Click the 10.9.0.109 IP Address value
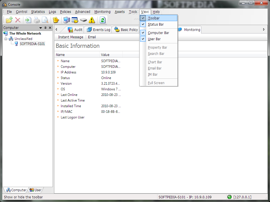270x202 pixels. pos(108,72)
